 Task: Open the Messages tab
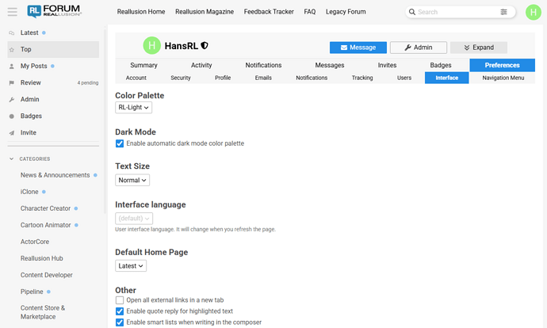coord(330,65)
